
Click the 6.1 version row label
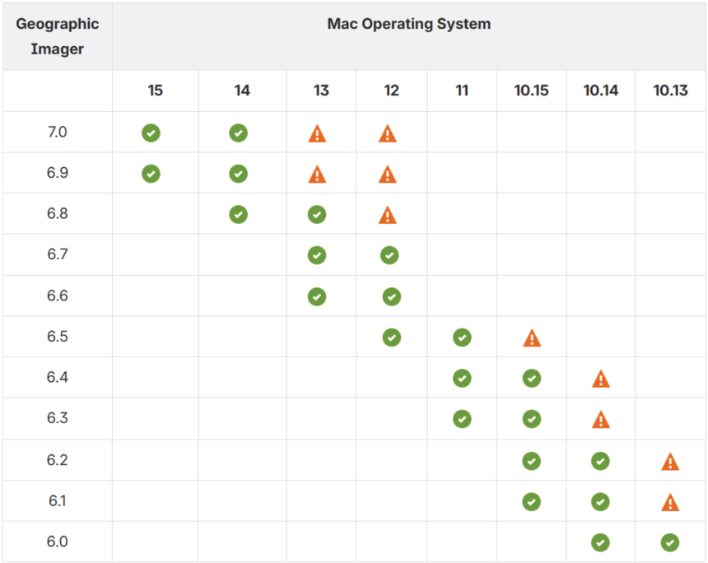click(58, 500)
